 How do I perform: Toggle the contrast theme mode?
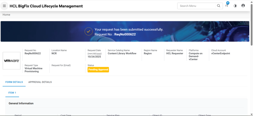point(235,6)
